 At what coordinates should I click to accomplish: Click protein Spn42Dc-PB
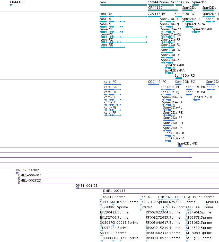(195, 87)
